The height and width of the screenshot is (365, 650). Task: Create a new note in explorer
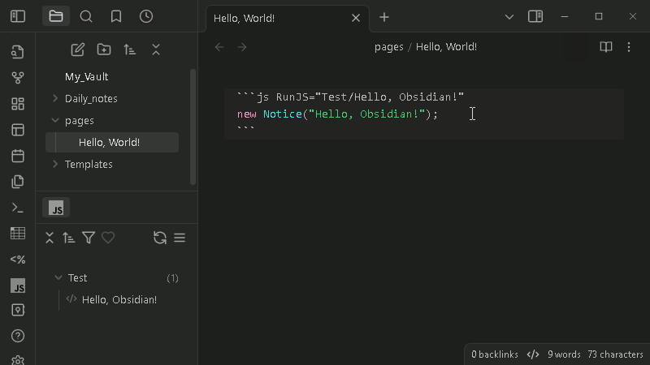(77, 49)
